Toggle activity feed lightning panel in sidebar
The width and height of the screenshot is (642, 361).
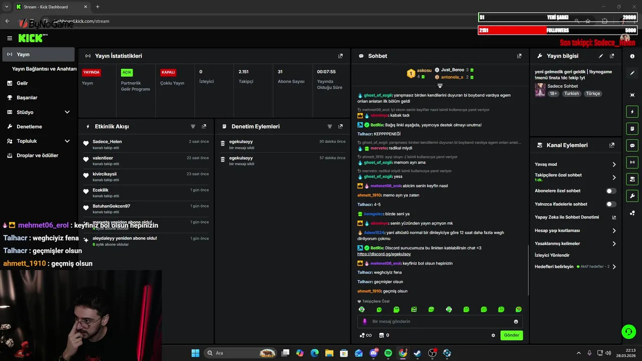(x=632, y=112)
